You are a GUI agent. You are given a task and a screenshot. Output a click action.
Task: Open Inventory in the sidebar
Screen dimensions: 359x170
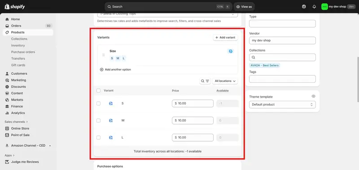tap(18, 46)
